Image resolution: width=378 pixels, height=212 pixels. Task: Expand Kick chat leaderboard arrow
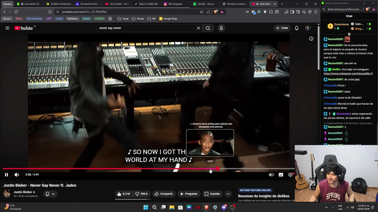pos(349,34)
